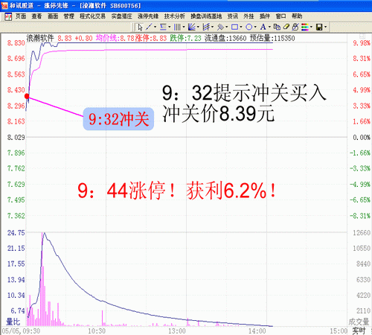
Task: Select the eraser tool
Action: click(x=286, y=27)
